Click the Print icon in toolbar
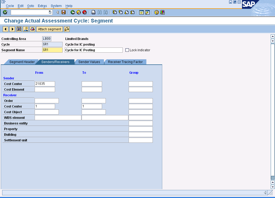 pos(93,12)
